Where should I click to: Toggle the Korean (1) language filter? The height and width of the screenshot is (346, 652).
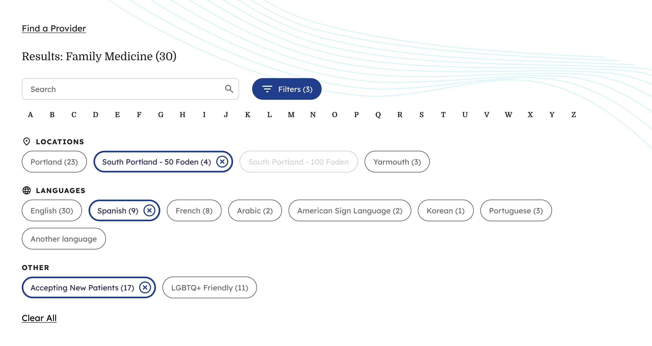pos(446,211)
